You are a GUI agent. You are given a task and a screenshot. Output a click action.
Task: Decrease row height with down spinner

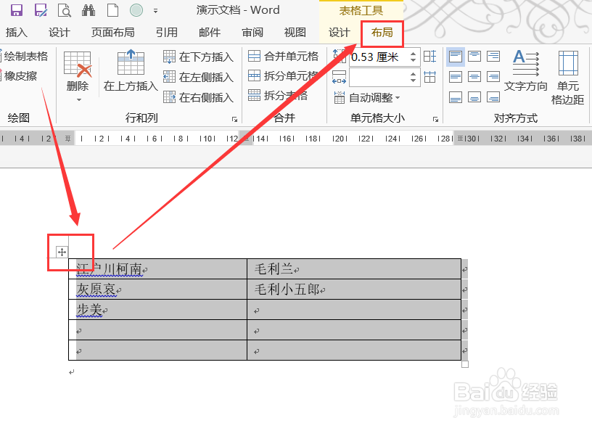[414, 60]
